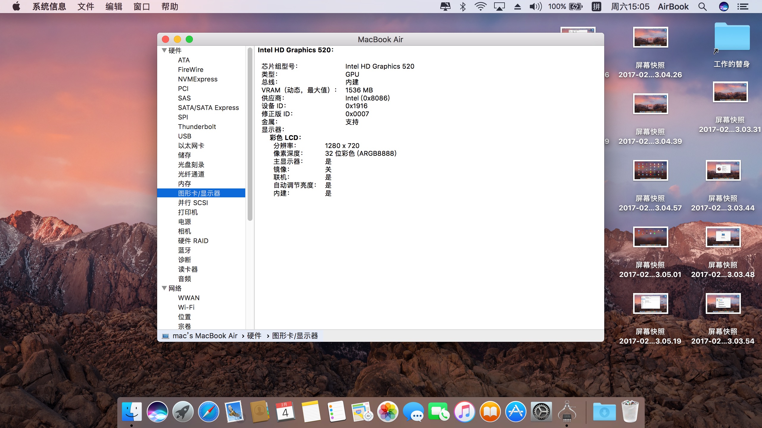Viewport: 762px width, 428px height.
Task: Select 内存 memory in sidebar
Action: click(185, 184)
